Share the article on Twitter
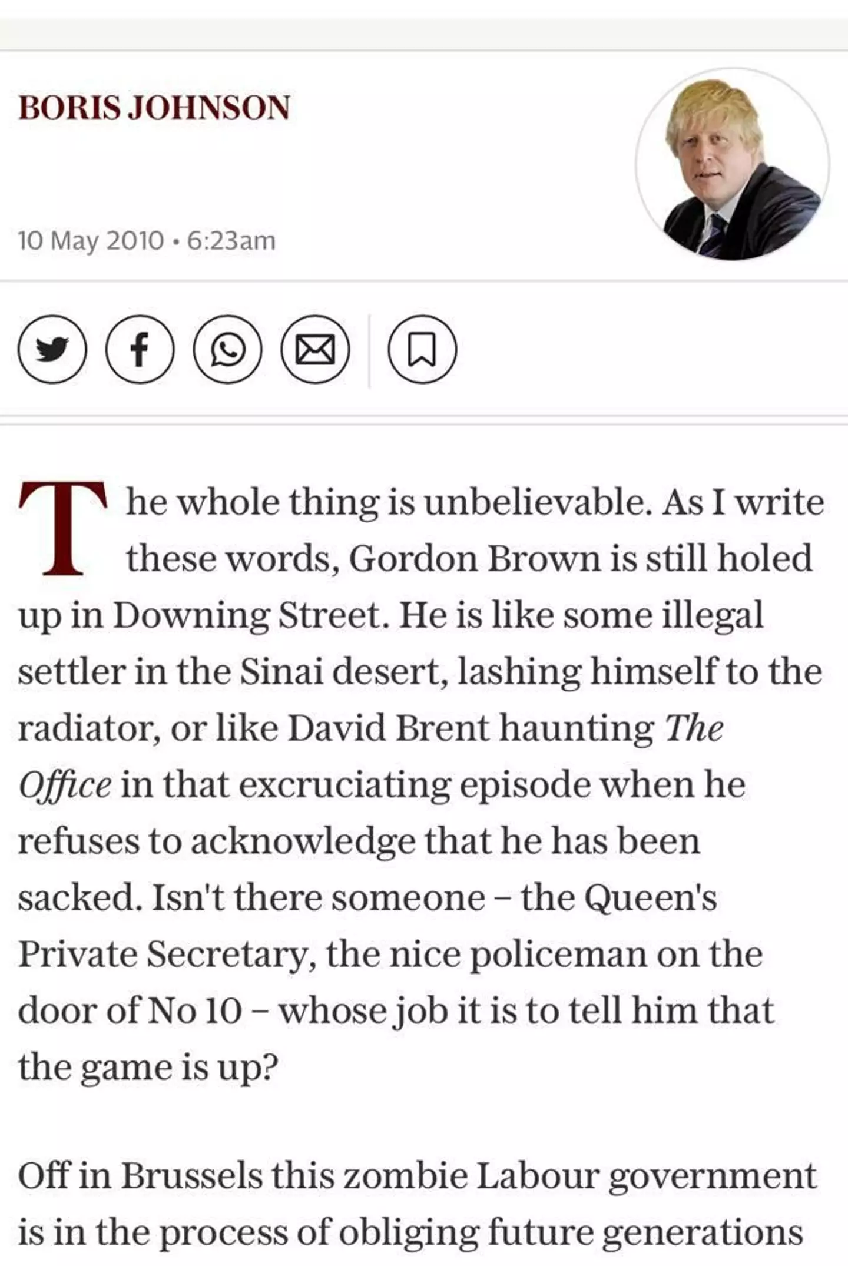The image size is (848, 1266). [52, 350]
